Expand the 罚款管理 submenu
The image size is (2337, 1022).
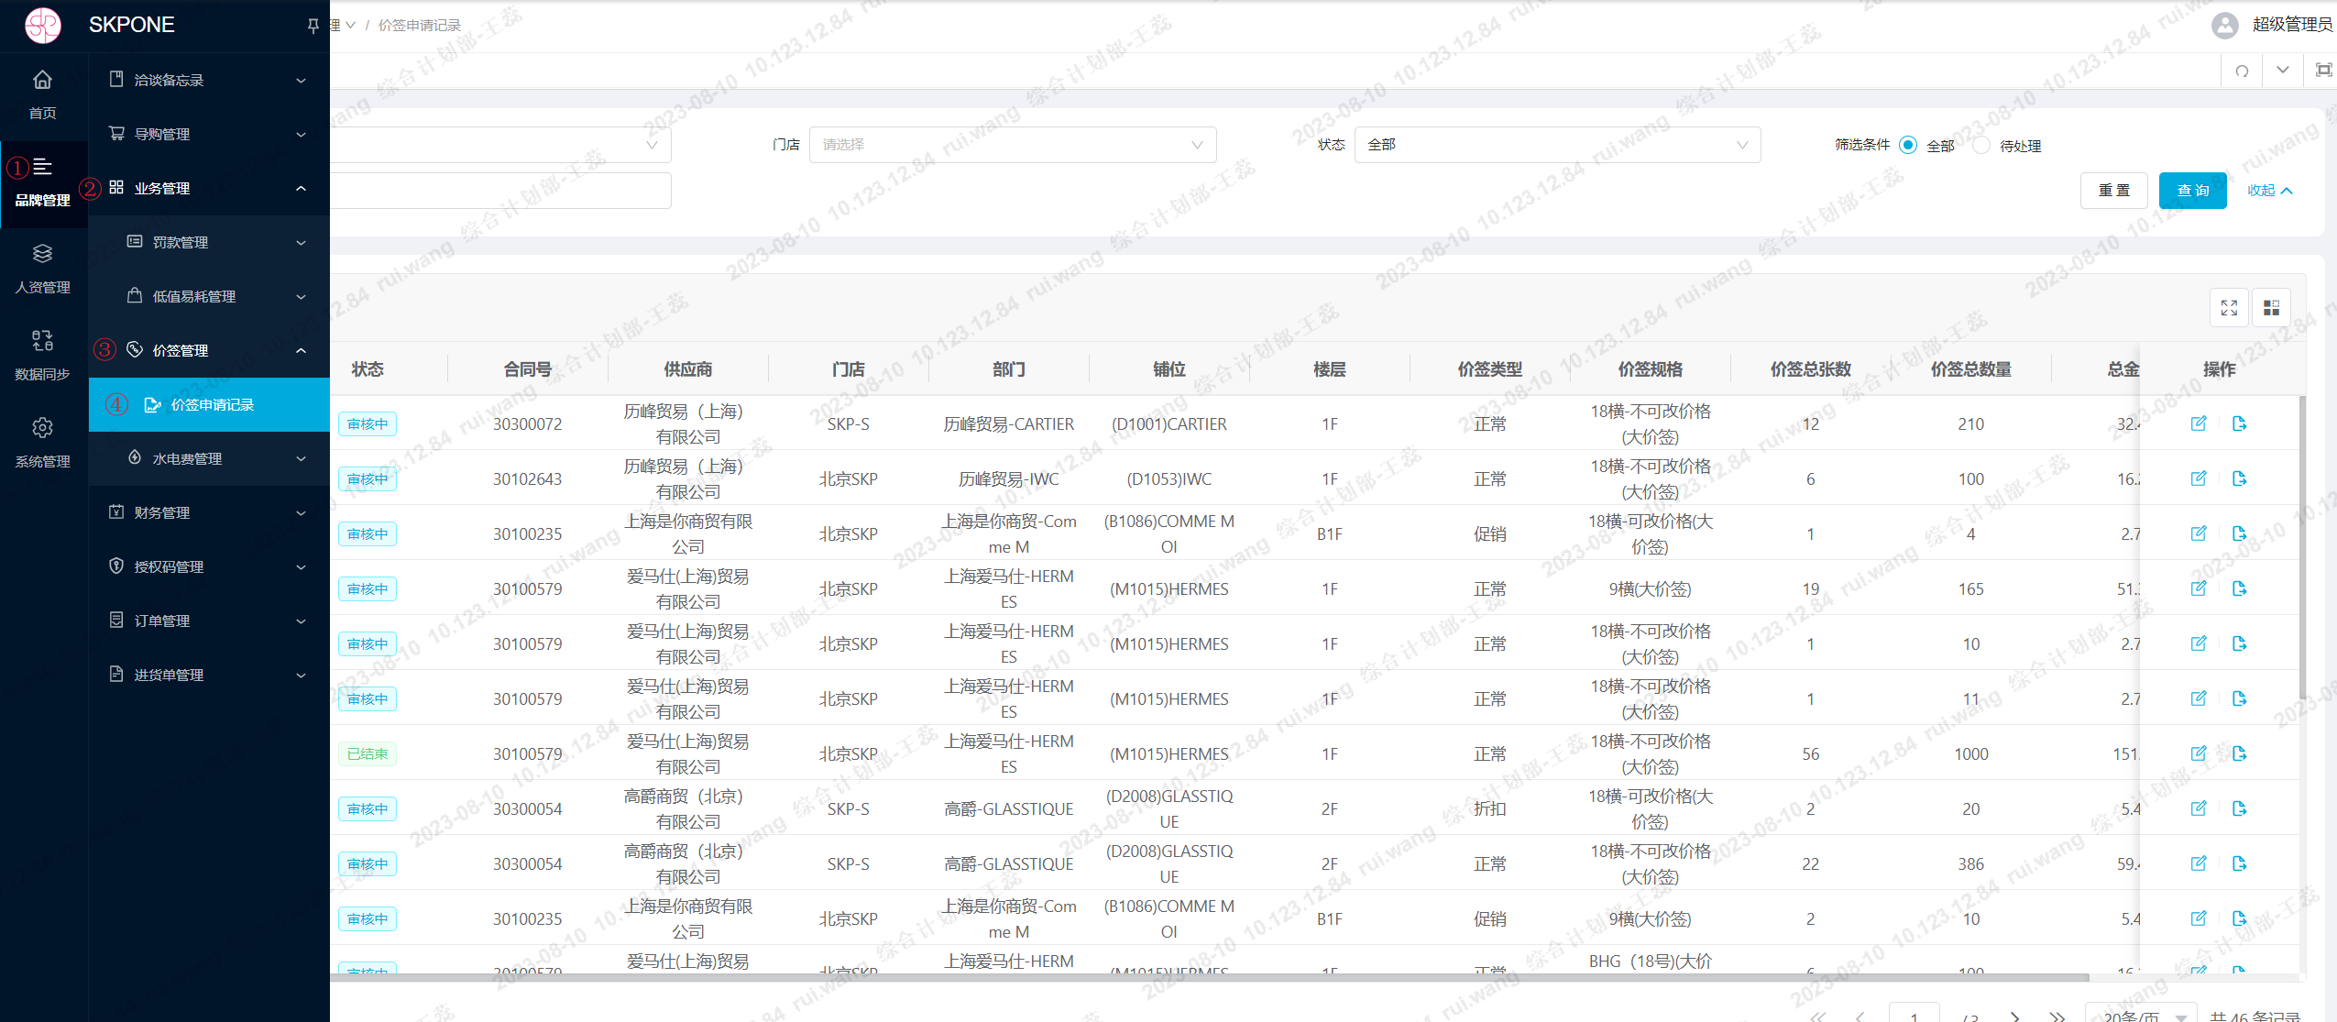pyautogui.click(x=209, y=242)
